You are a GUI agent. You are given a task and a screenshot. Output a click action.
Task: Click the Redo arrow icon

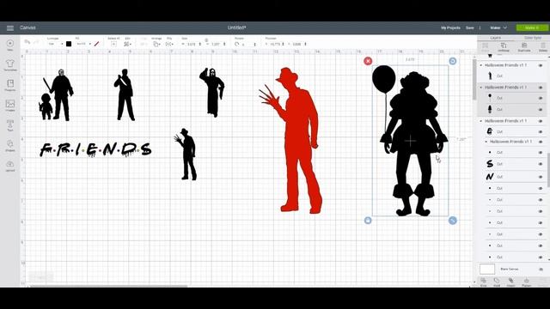[x=36, y=42]
